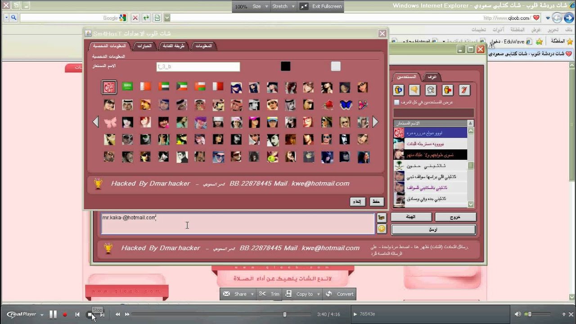576x324 pixels.
Task: Choose the pink butterfly avatar
Action: (x=109, y=122)
